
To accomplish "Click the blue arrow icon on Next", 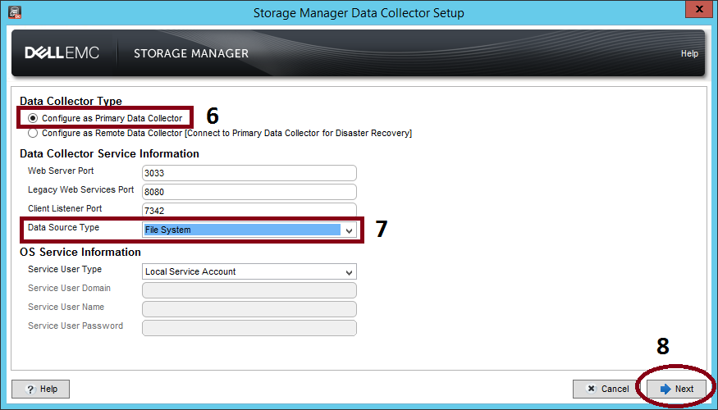I will [x=665, y=389].
